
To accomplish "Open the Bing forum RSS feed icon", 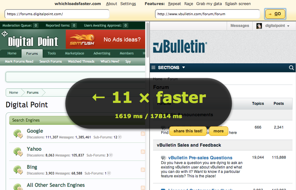I will coord(143,170).
